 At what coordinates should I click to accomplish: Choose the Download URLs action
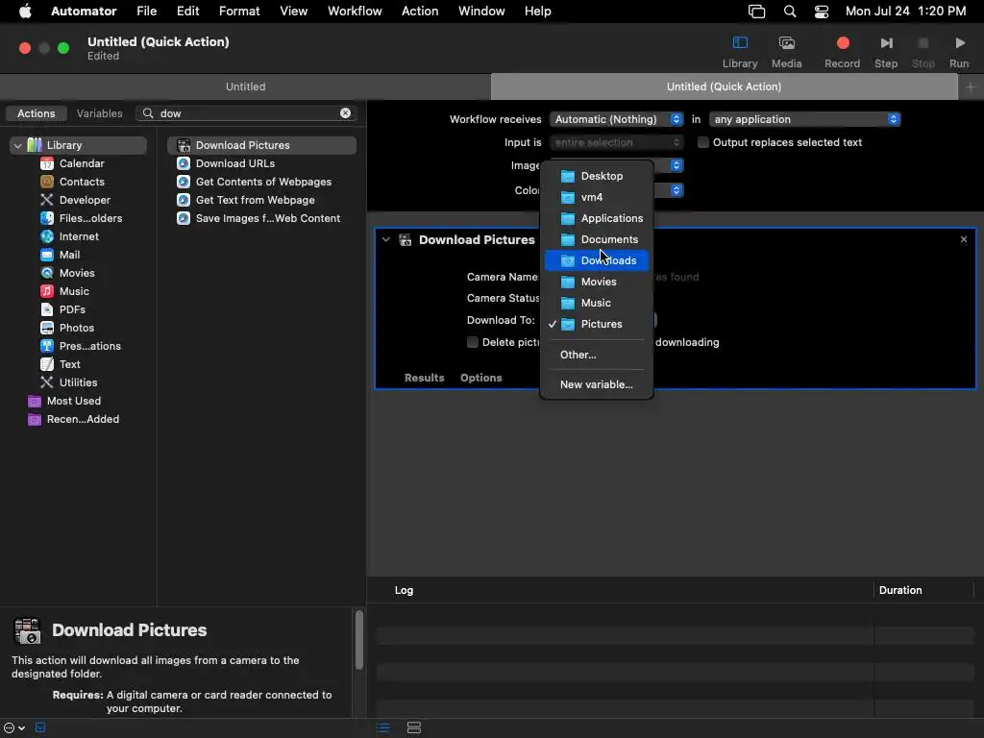[234, 163]
